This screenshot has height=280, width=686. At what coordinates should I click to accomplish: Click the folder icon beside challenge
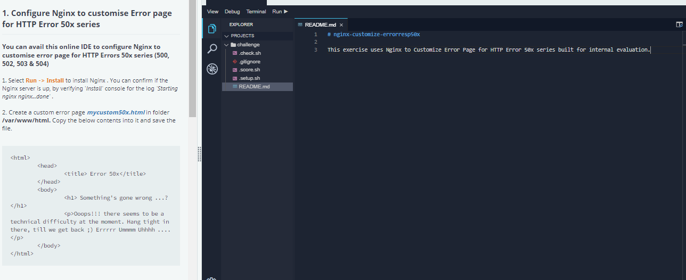233,45
